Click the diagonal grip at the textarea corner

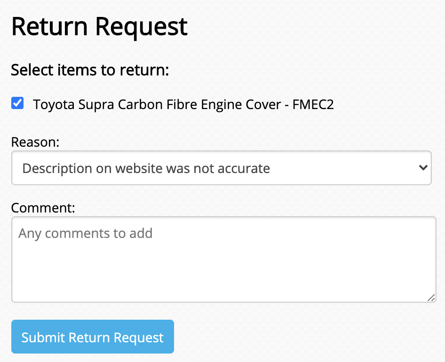431,298
